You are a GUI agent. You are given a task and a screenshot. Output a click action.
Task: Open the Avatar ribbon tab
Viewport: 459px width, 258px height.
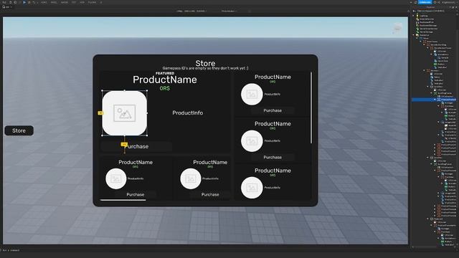point(64,2)
